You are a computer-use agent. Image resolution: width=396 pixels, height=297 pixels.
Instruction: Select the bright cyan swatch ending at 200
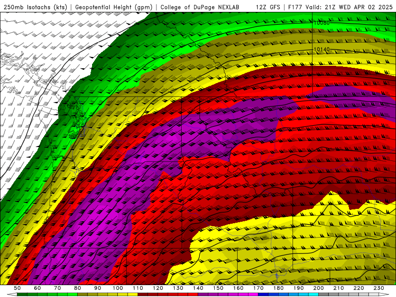coord(313,294)
